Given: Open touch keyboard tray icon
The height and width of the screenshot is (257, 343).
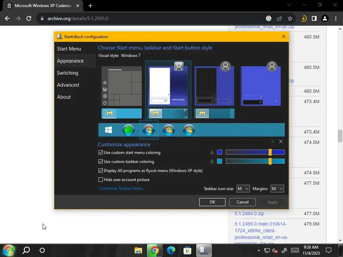Looking at the screenshot, I should coord(295,250).
